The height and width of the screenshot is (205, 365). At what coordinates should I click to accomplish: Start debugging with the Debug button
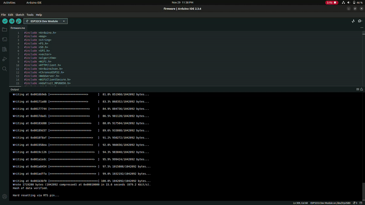click(19, 21)
